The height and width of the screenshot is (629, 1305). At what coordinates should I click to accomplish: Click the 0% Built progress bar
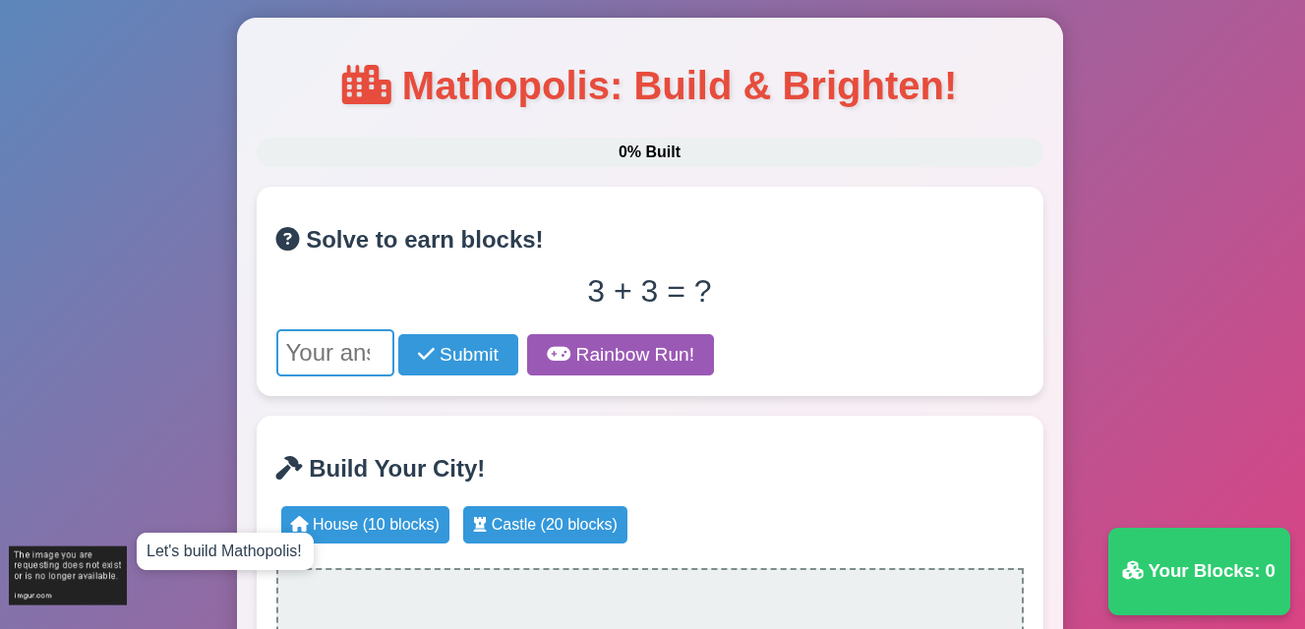[650, 152]
